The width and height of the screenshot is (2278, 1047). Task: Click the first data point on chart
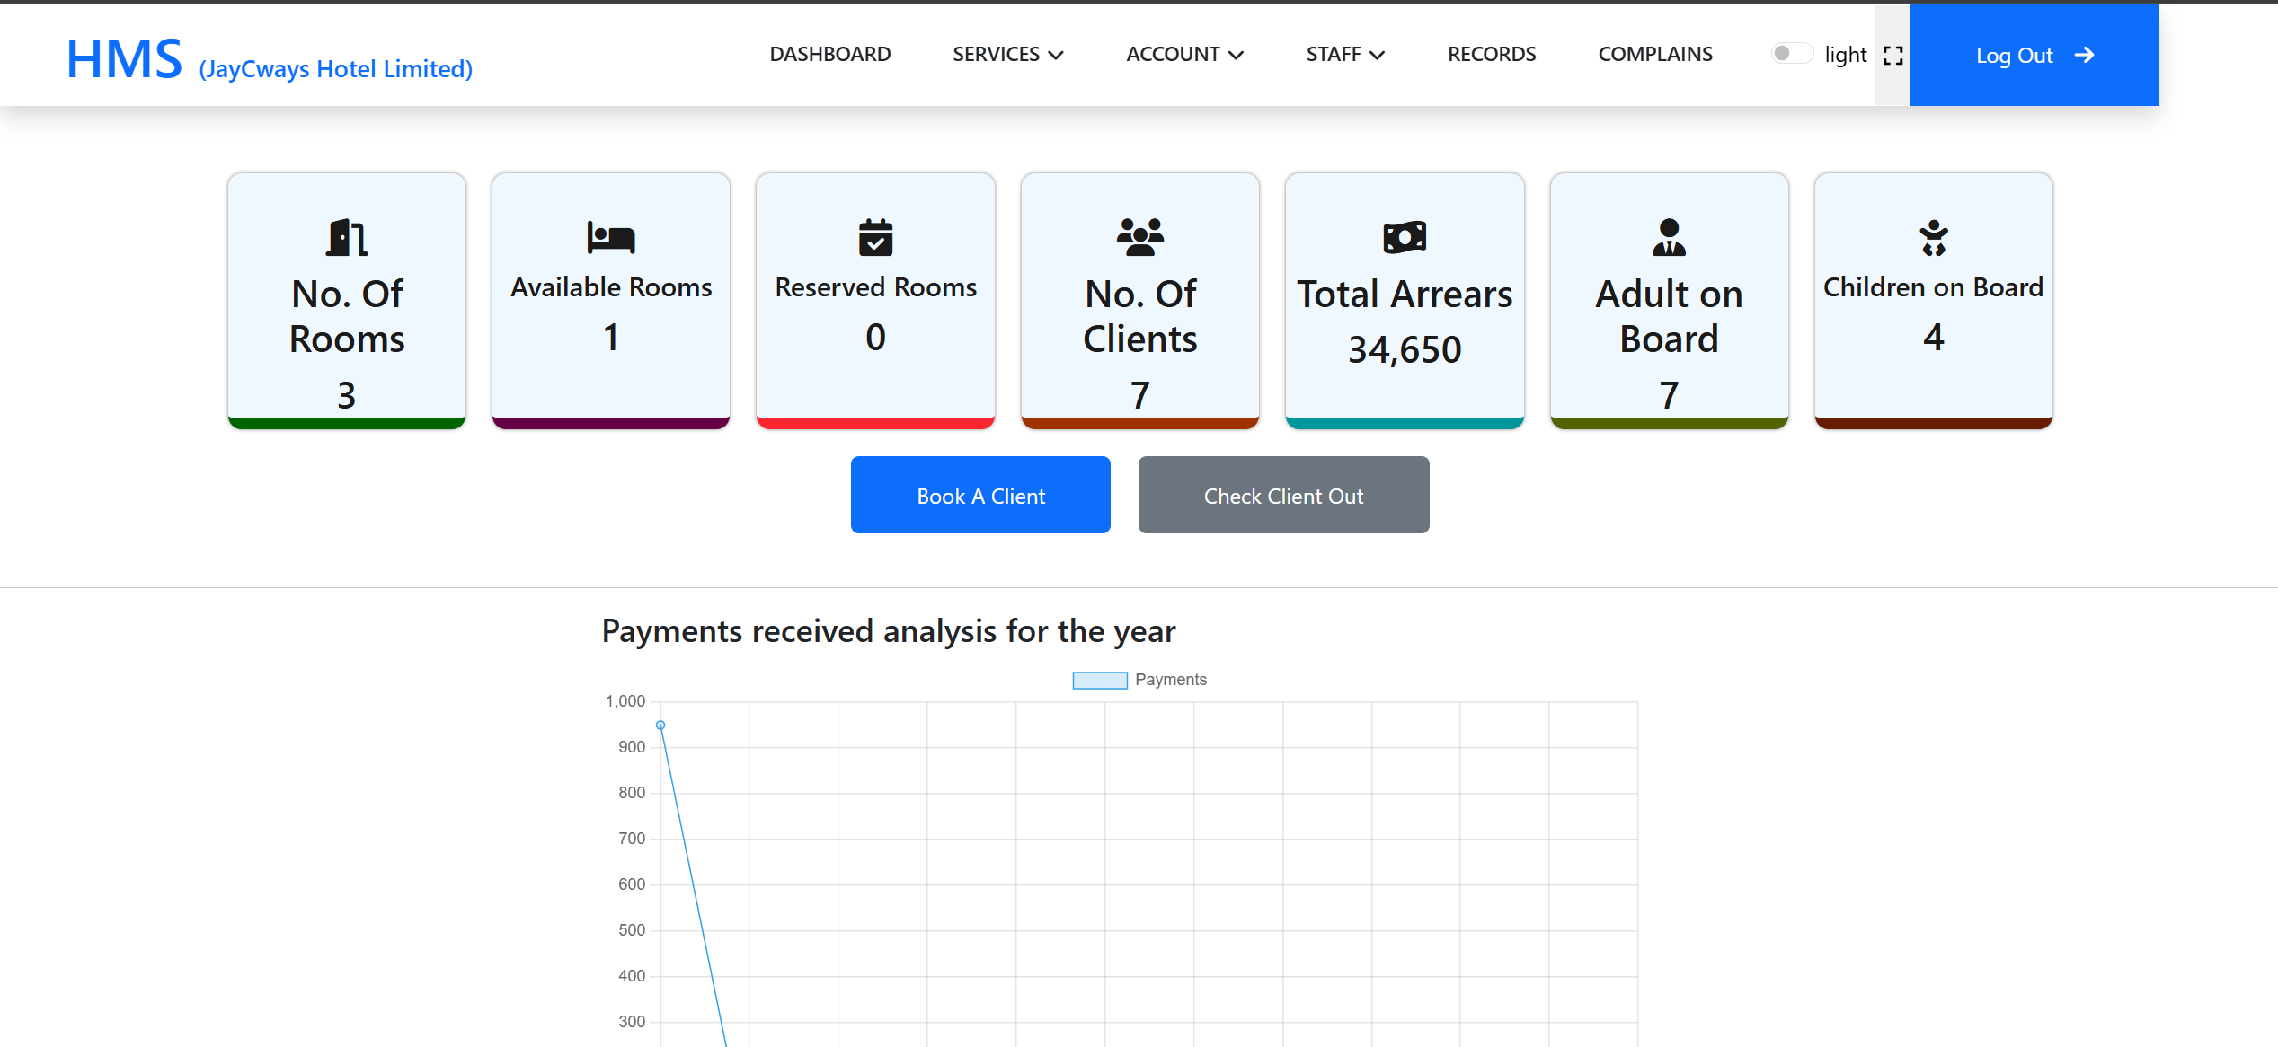[x=660, y=725]
